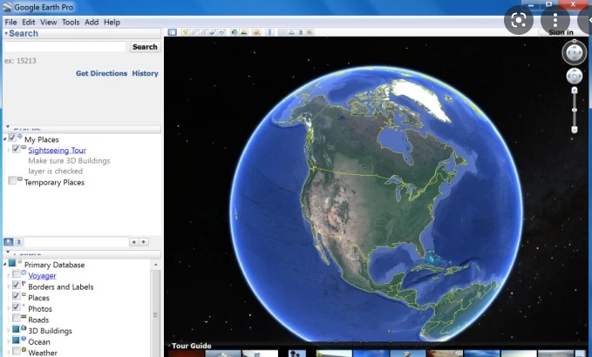Toggle sunlight across the landscape icon
The height and width of the screenshot is (357, 592).
[x=243, y=32]
